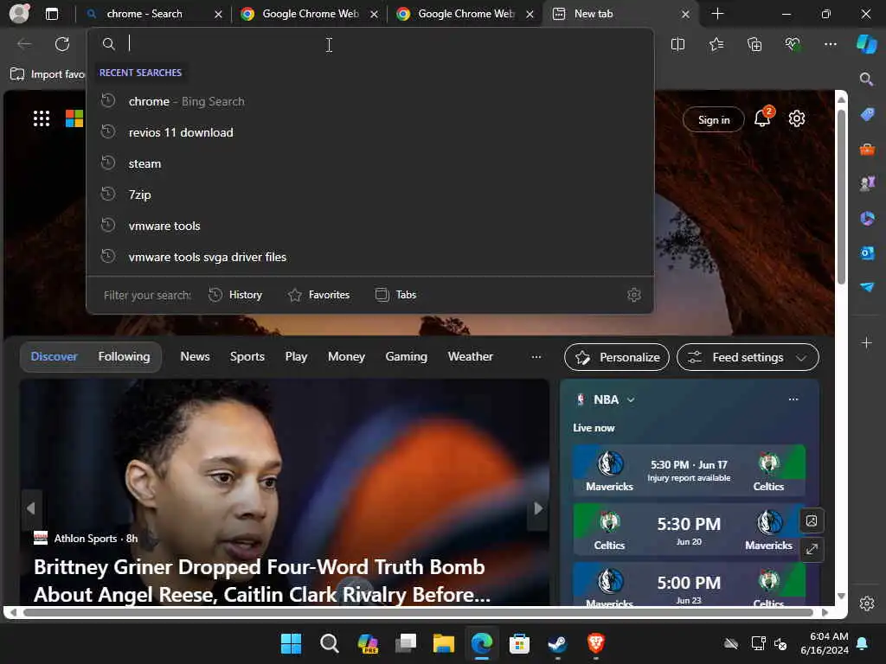Click the address bar search field

370,43
